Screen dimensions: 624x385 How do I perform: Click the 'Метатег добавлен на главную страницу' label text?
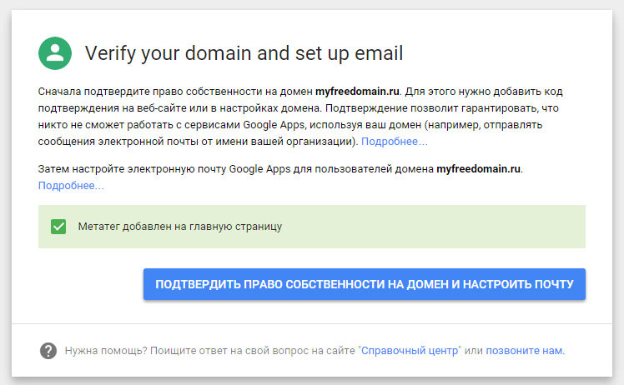[180, 227]
